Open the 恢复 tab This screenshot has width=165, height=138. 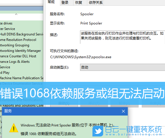pyautogui.click(x=79, y=3)
